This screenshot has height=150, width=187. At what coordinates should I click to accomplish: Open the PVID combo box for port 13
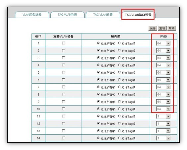click(x=163, y=131)
